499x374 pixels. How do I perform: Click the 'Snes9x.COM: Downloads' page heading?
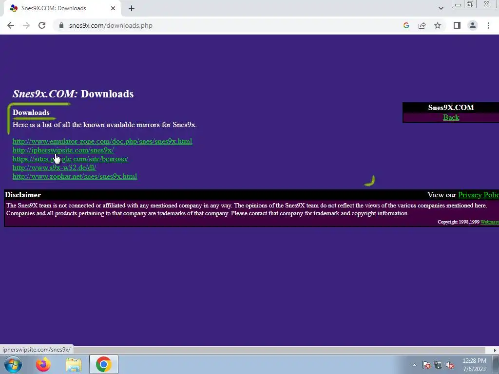(x=73, y=94)
